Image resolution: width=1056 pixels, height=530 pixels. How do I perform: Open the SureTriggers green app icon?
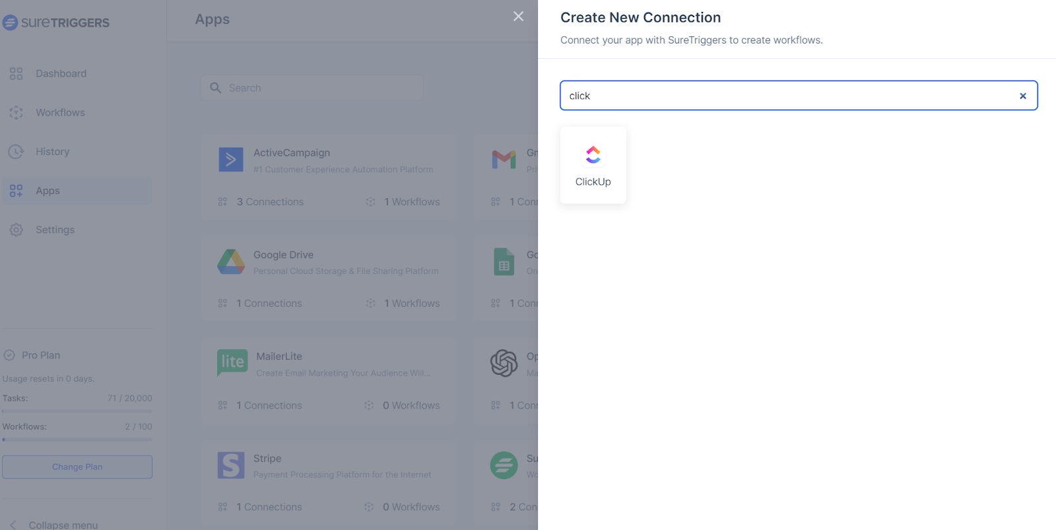pyautogui.click(x=504, y=465)
